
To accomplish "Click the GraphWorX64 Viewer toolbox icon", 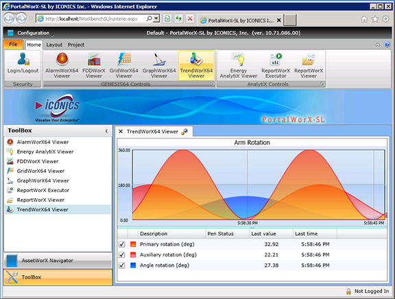I will pyautogui.click(x=10, y=180).
